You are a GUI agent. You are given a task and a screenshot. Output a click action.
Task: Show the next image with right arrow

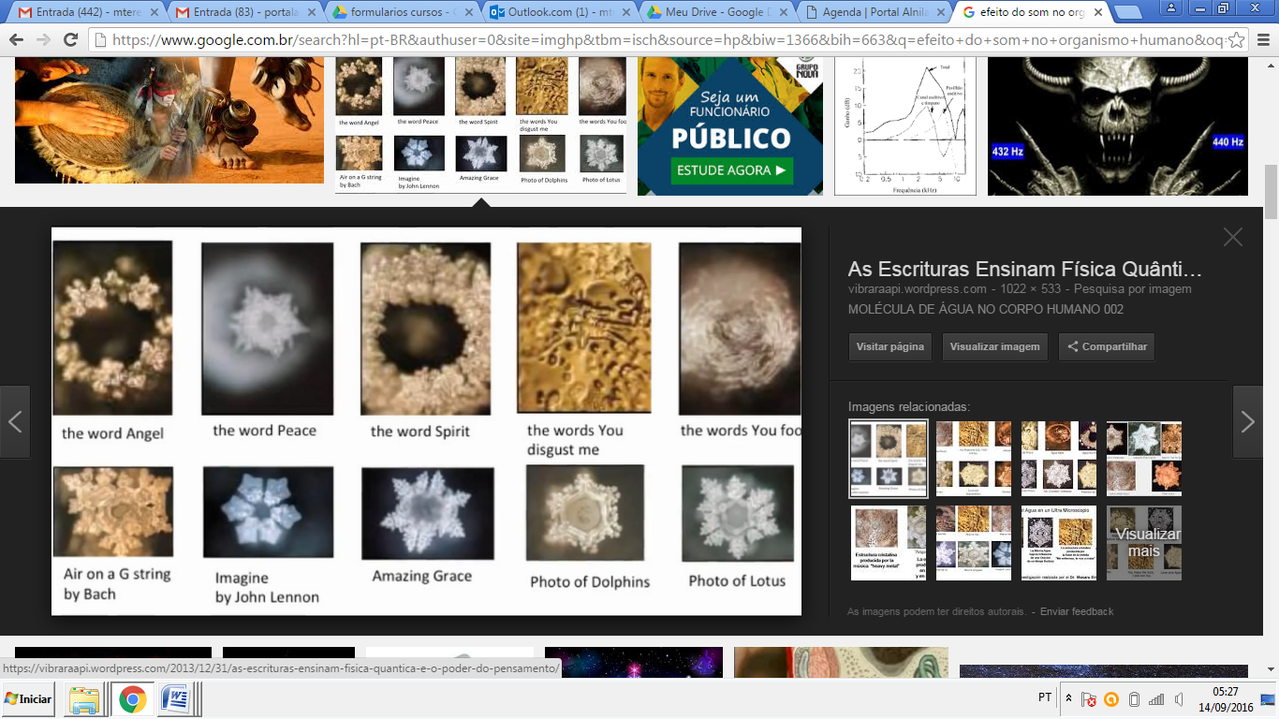point(1247,421)
